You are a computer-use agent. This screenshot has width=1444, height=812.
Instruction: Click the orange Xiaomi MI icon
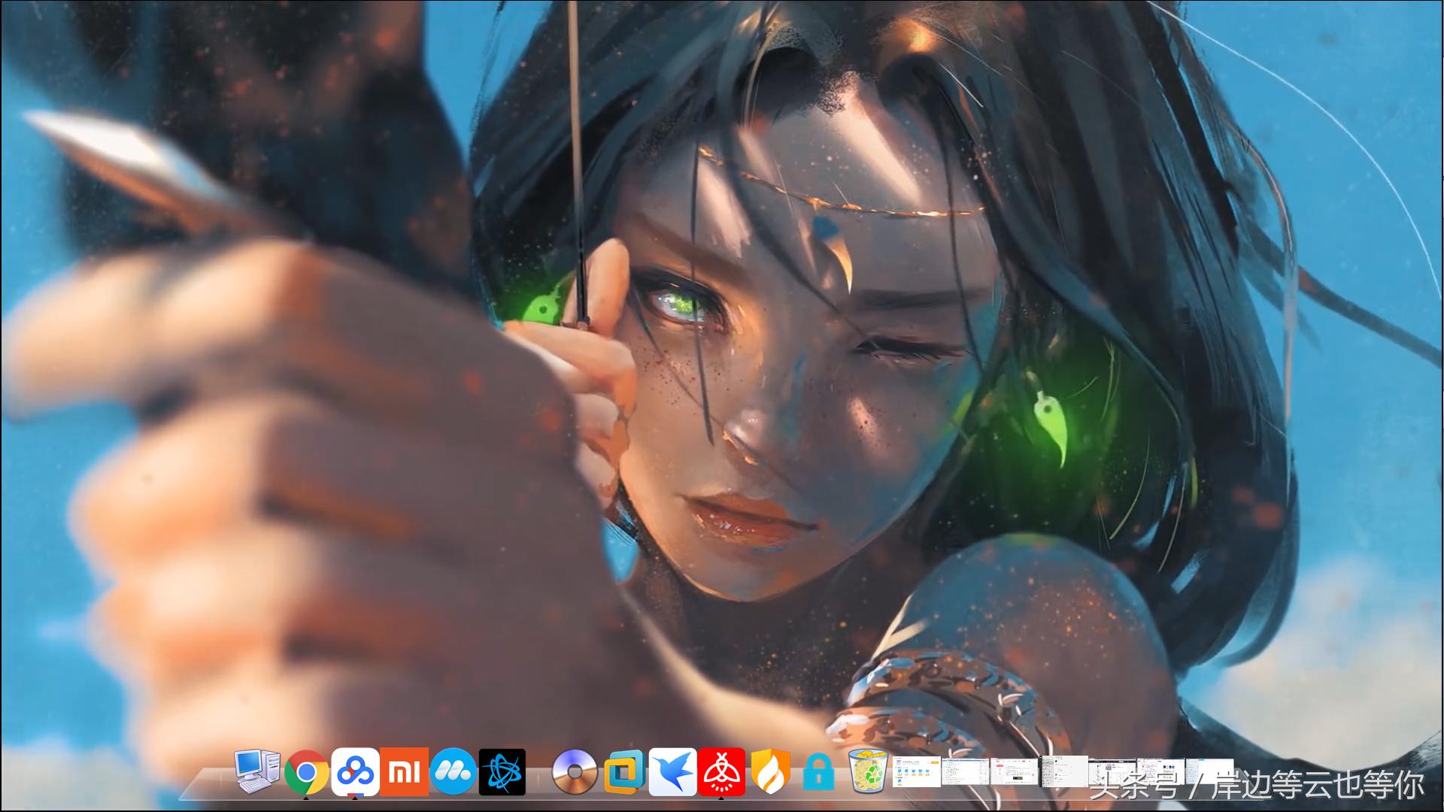(x=404, y=772)
